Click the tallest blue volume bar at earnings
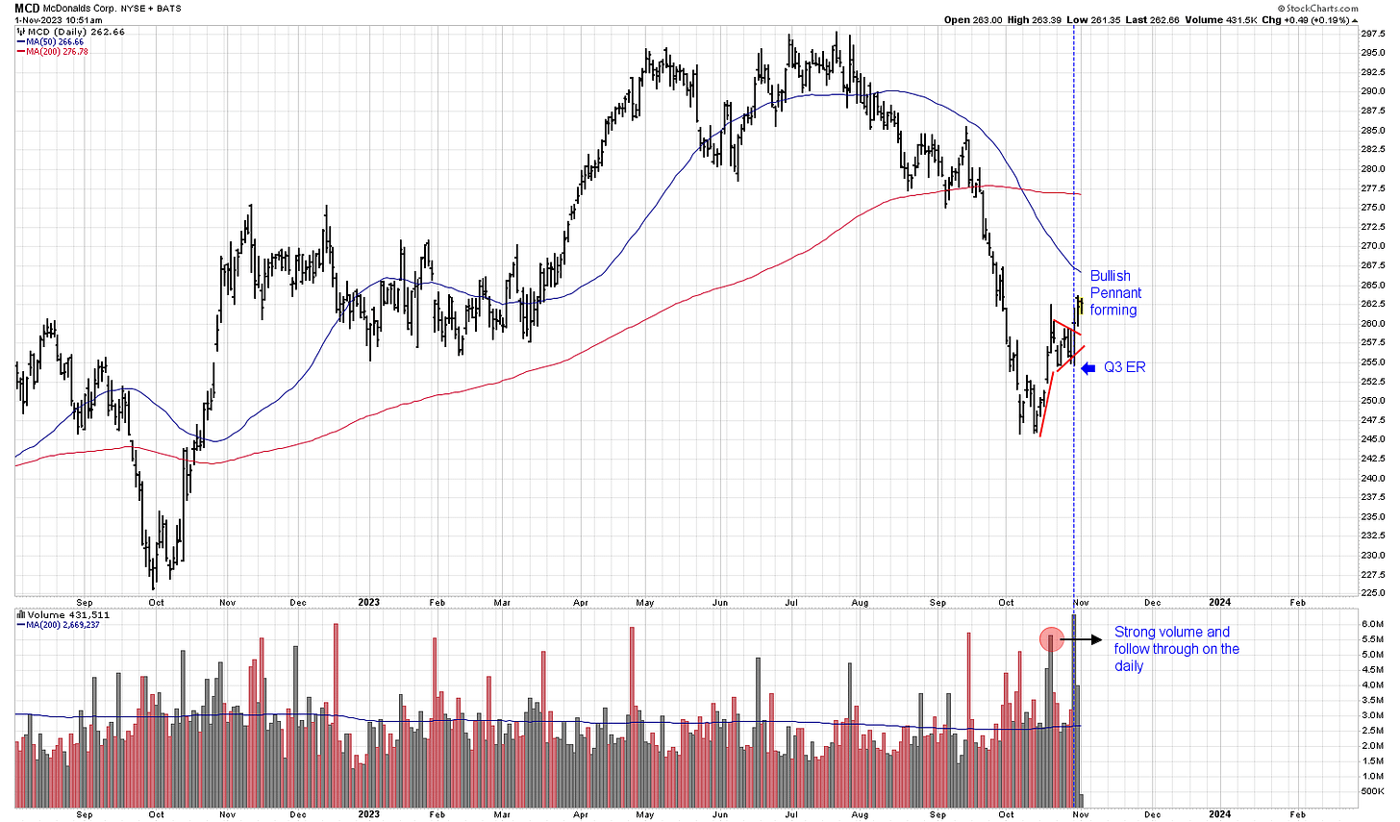1400x822 pixels. [x=1074, y=710]
